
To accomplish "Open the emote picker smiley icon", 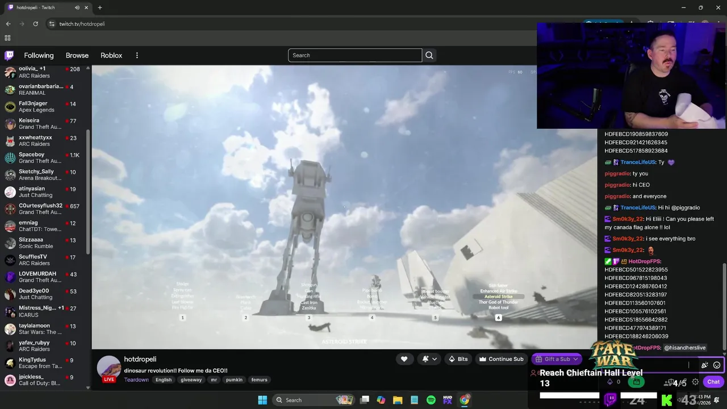I will click(x=717, y=365).
